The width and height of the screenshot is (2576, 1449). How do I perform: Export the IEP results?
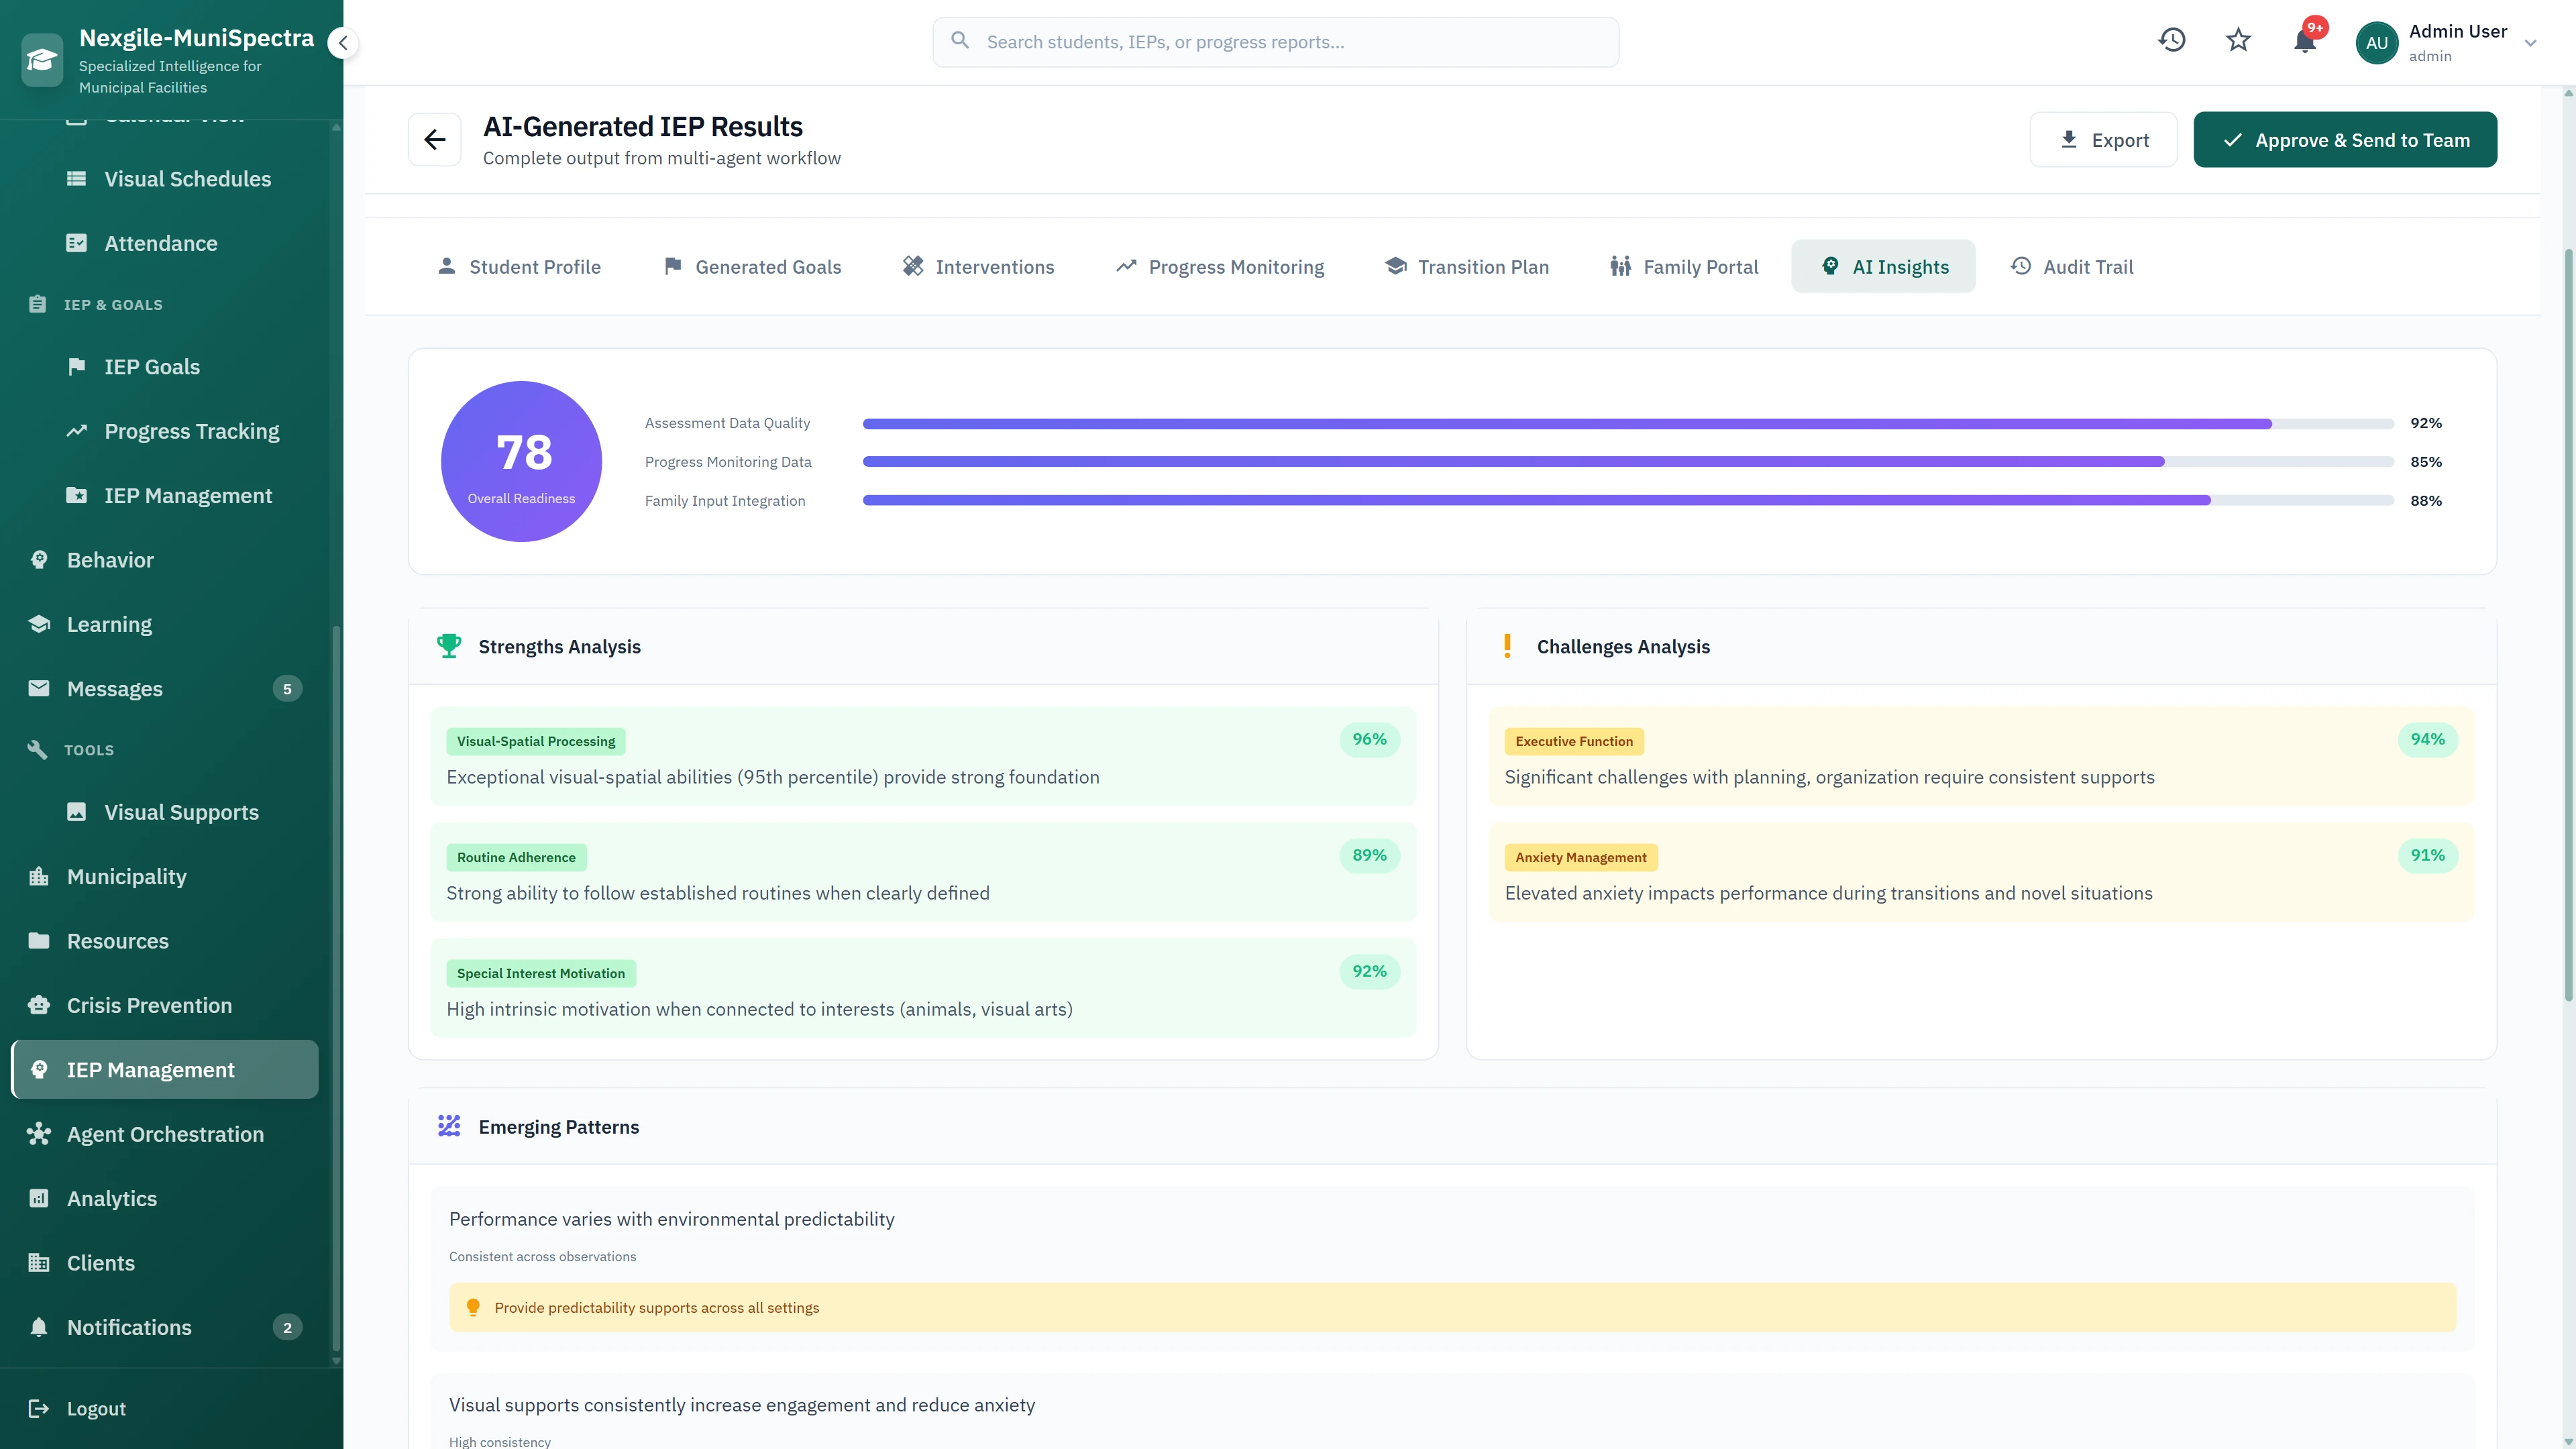(2103, 139)
